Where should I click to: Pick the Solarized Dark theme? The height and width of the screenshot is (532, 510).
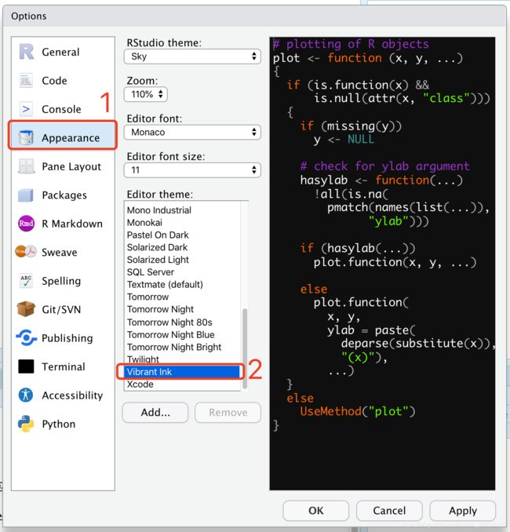pyautogui.click(x=183, y=247)
